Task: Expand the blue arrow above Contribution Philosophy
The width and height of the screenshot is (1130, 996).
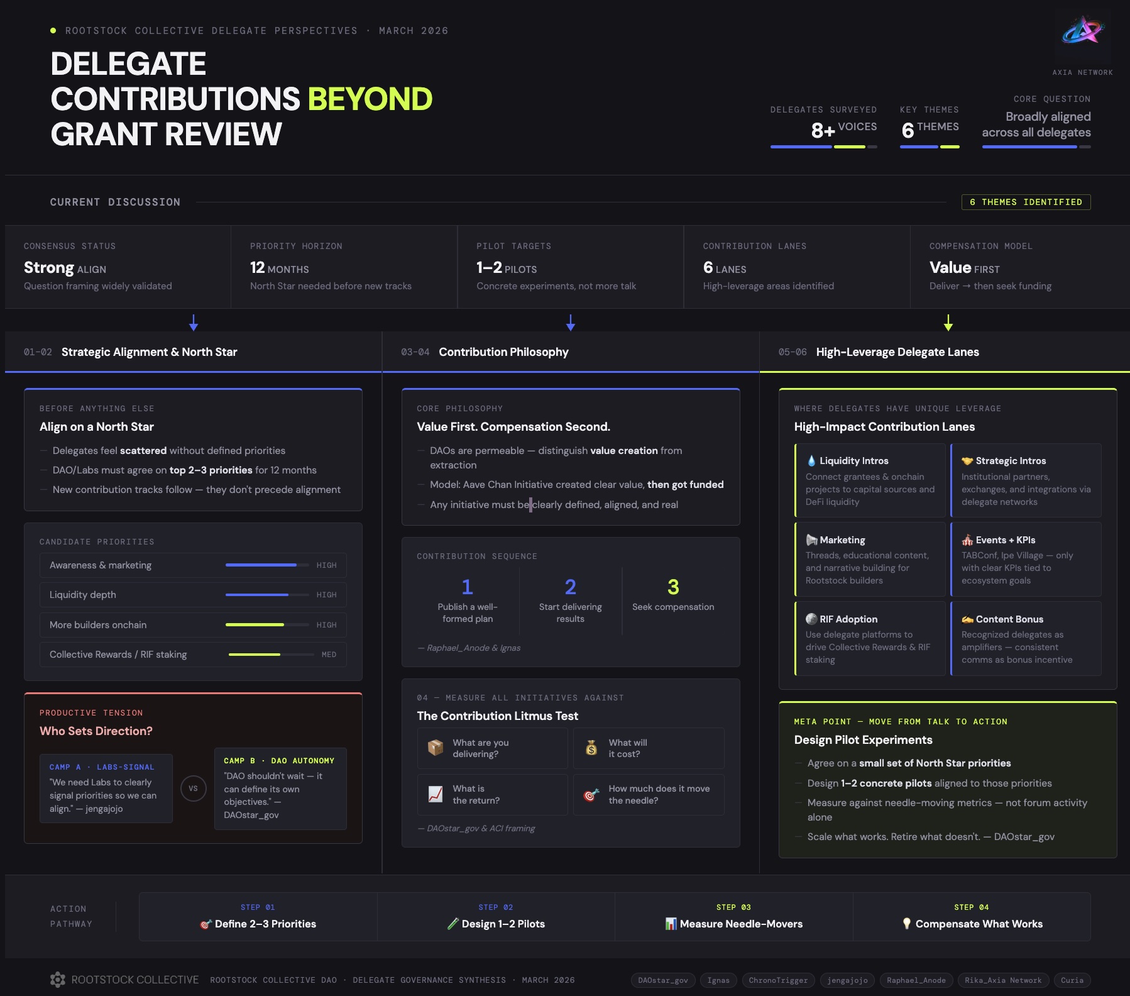Action: click(570, 324)
